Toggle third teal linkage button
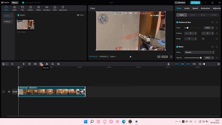This screenshot has height=125, width=222. 188,64
